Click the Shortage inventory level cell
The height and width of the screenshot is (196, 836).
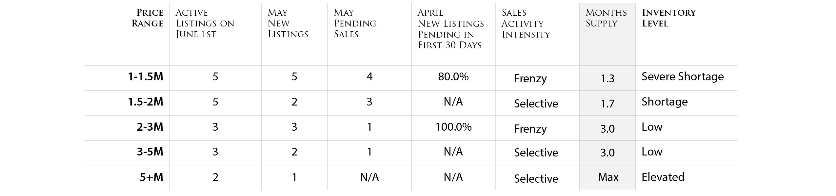pos(665,102)
